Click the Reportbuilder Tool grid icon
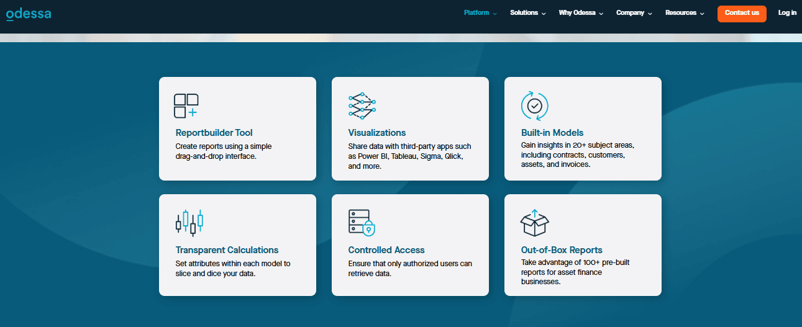This screenshot has height=327, width=802. [x=186, y=105]
